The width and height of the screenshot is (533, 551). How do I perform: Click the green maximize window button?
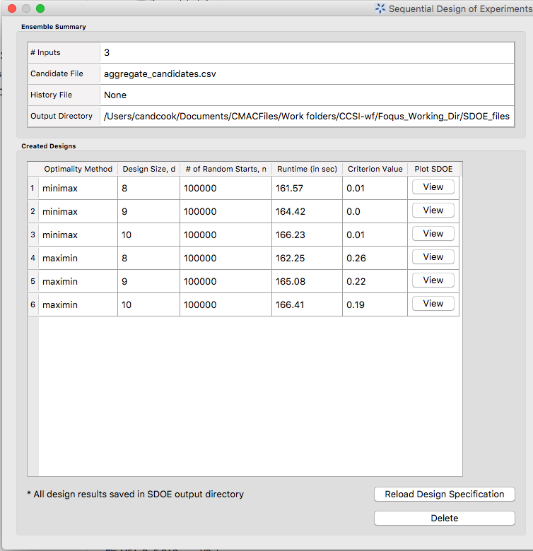[40, 8]
